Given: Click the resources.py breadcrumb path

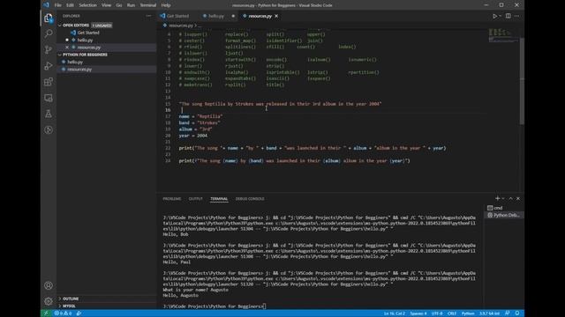Looking at the screenshot, I should tap(181, 26).
